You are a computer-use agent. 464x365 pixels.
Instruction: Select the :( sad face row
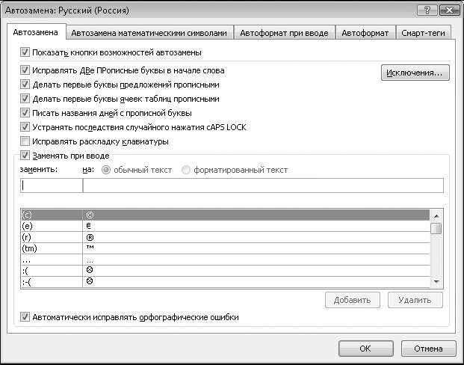(x=226, y=271)
